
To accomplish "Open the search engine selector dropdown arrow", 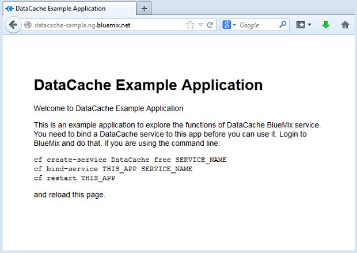I will coord(234,25).
